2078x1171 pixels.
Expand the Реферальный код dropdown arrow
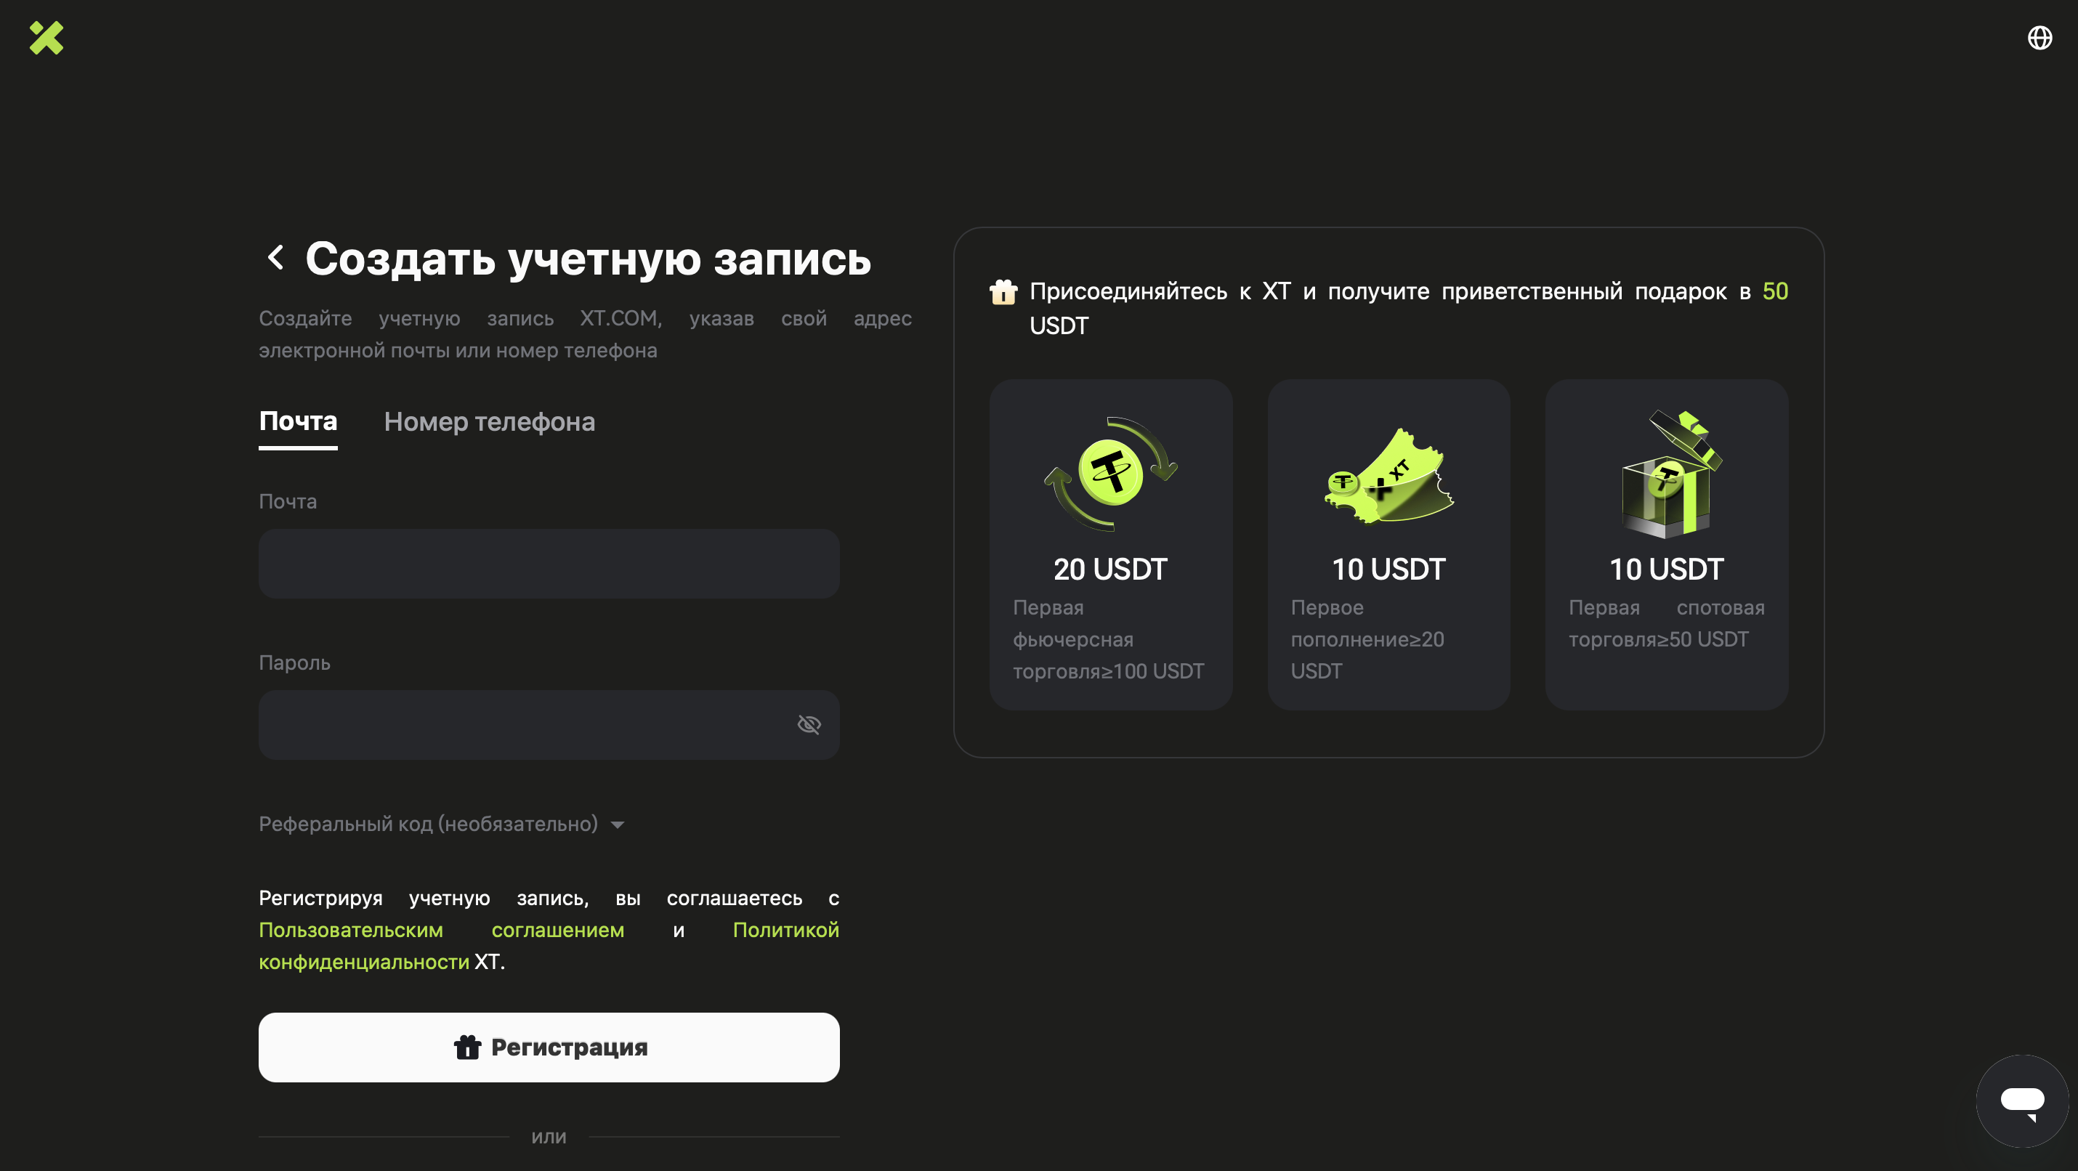click(618, 825)
